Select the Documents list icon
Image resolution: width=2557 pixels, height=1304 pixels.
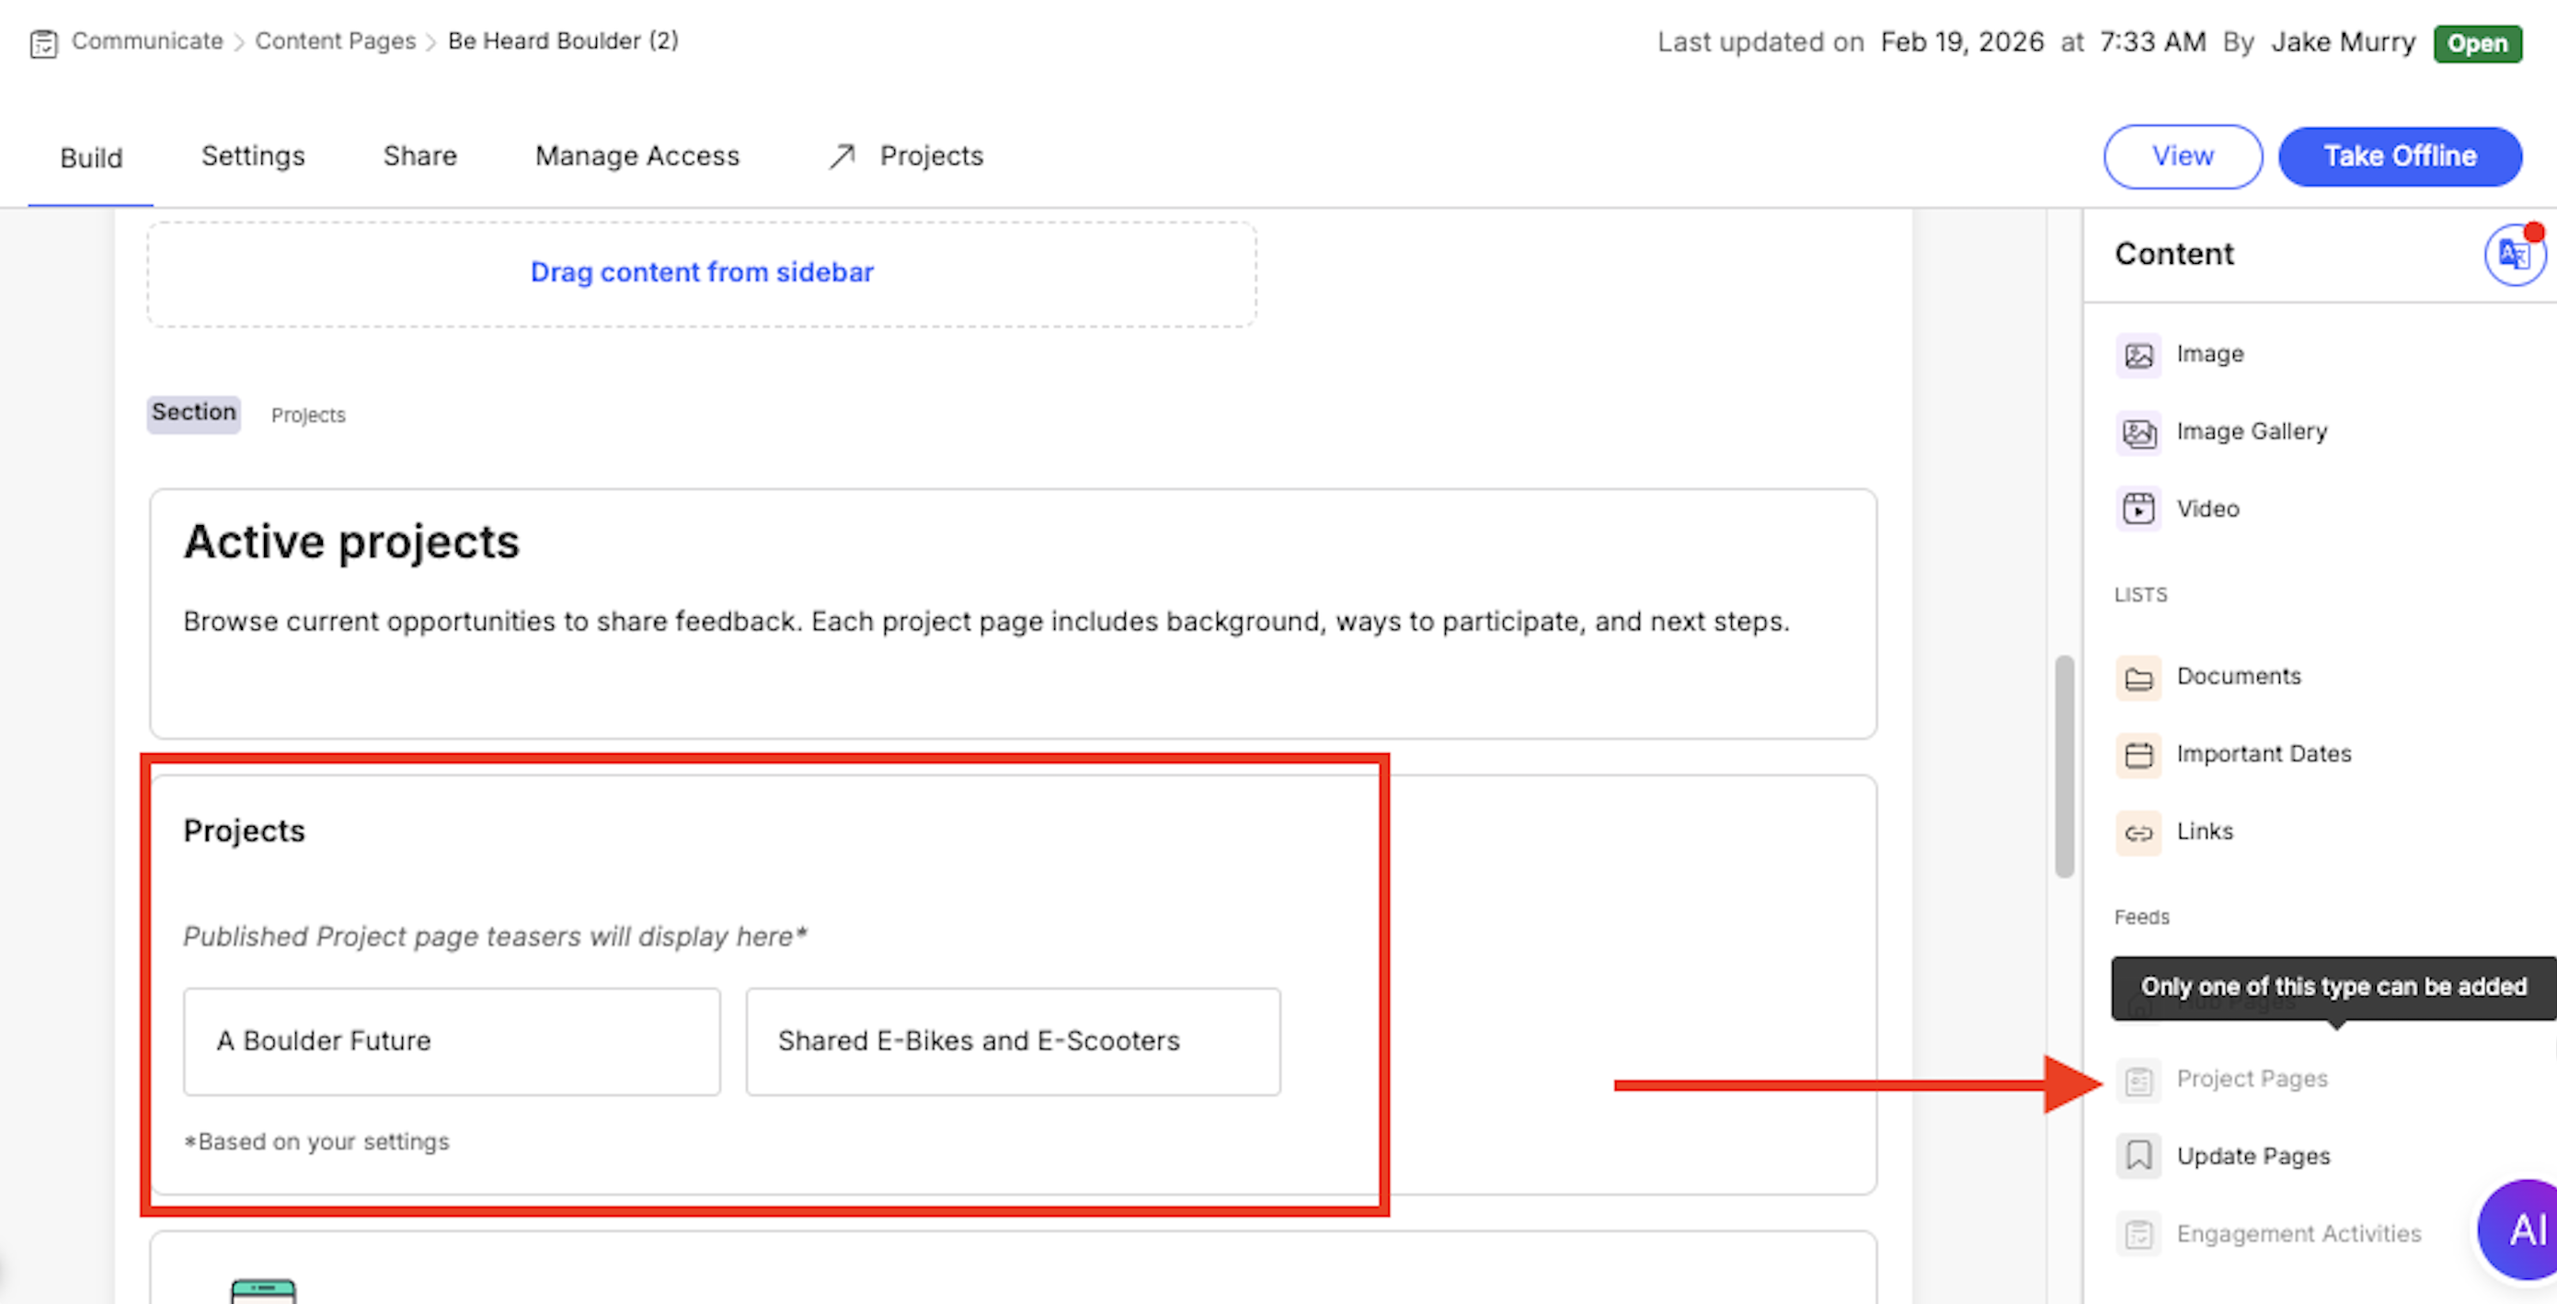2138,678
